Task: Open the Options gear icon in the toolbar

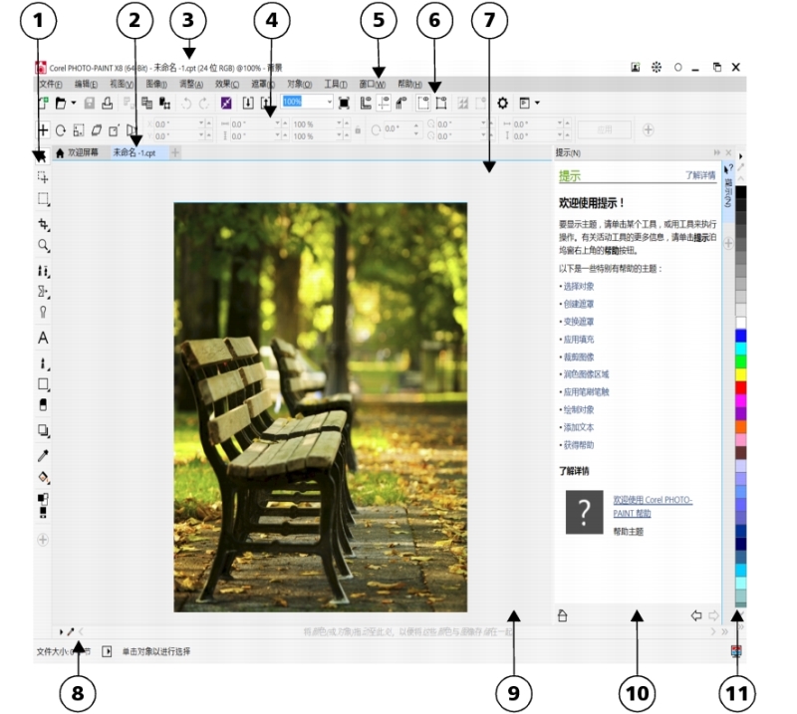Action: 503,103
